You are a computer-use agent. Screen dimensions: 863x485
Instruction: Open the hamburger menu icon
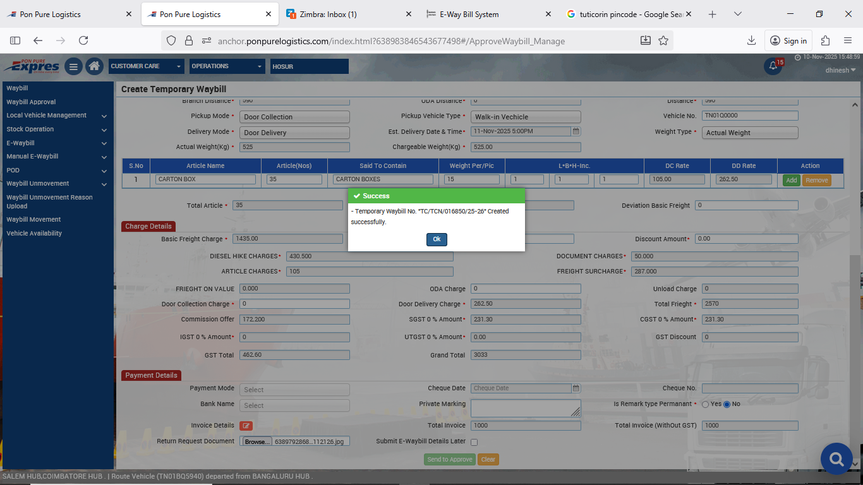73,66
